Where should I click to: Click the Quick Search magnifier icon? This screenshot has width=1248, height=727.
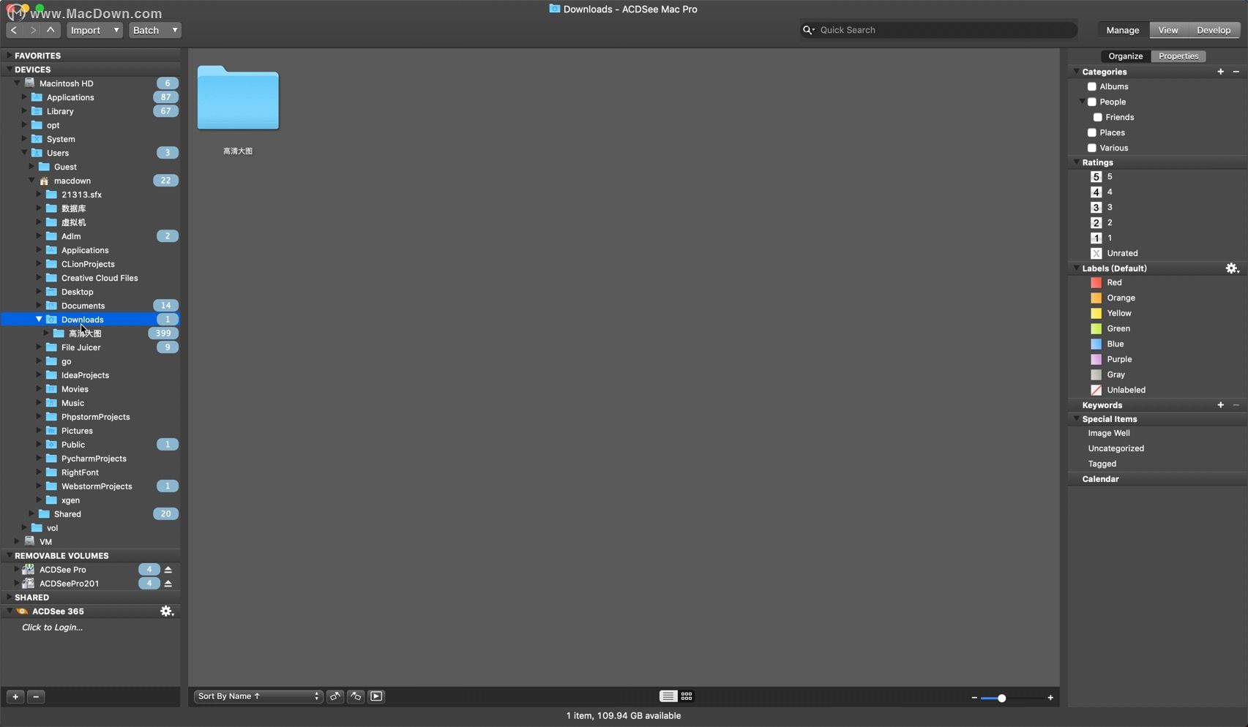[x=808, y=30]
